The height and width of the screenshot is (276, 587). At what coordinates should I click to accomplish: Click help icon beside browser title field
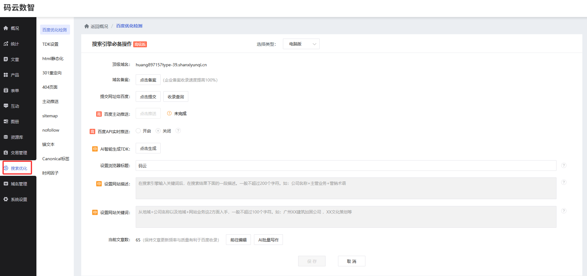pyautogui.click(x=564, y=166)
